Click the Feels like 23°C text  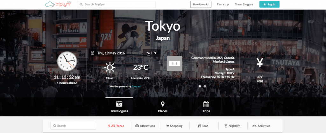pos(140,78)
